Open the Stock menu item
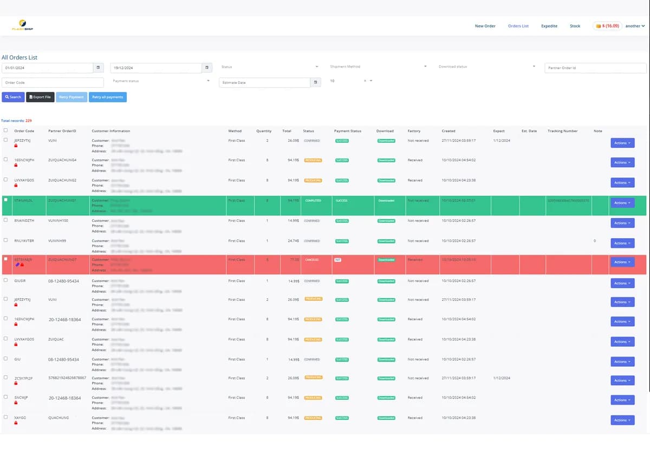Viewport: 650px width, 461px height. coord(575,26)
